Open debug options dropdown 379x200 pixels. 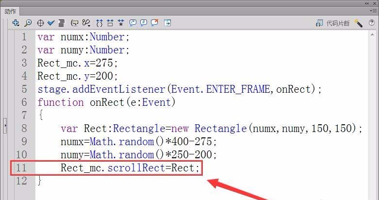86,23
